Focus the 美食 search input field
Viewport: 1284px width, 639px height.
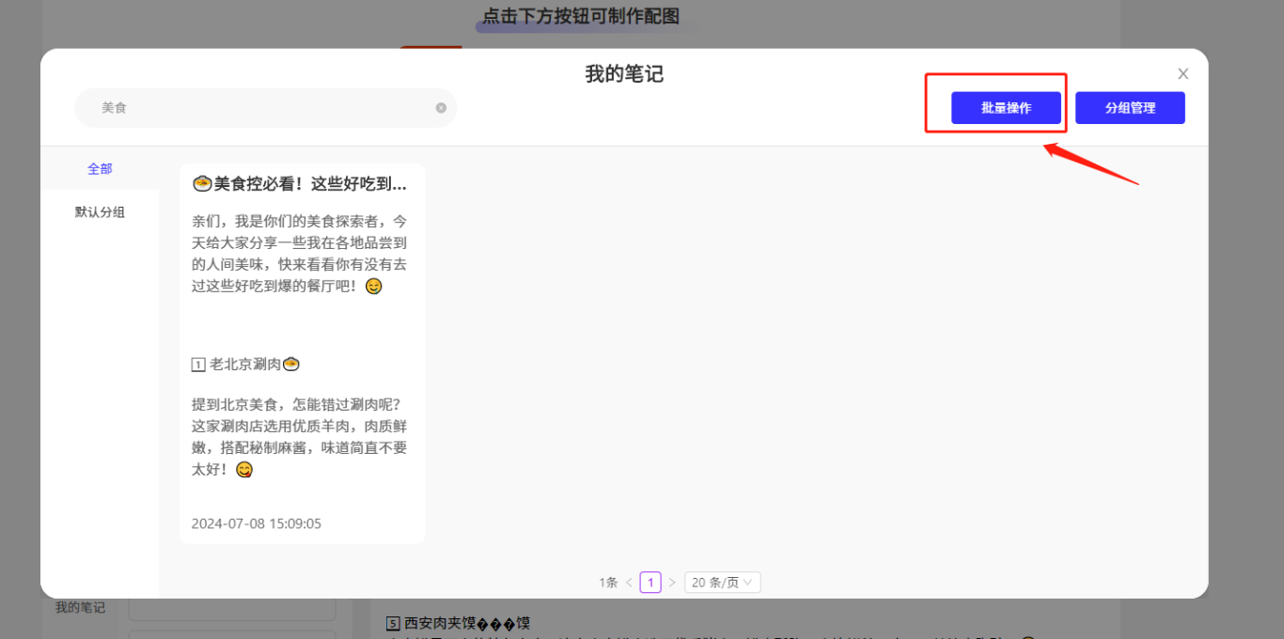263,108
